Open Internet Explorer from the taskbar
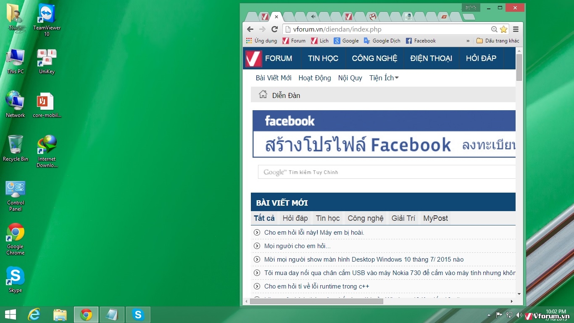Image resolution: width=574 pixels, height=323 pixels. [x=34, y=315]
